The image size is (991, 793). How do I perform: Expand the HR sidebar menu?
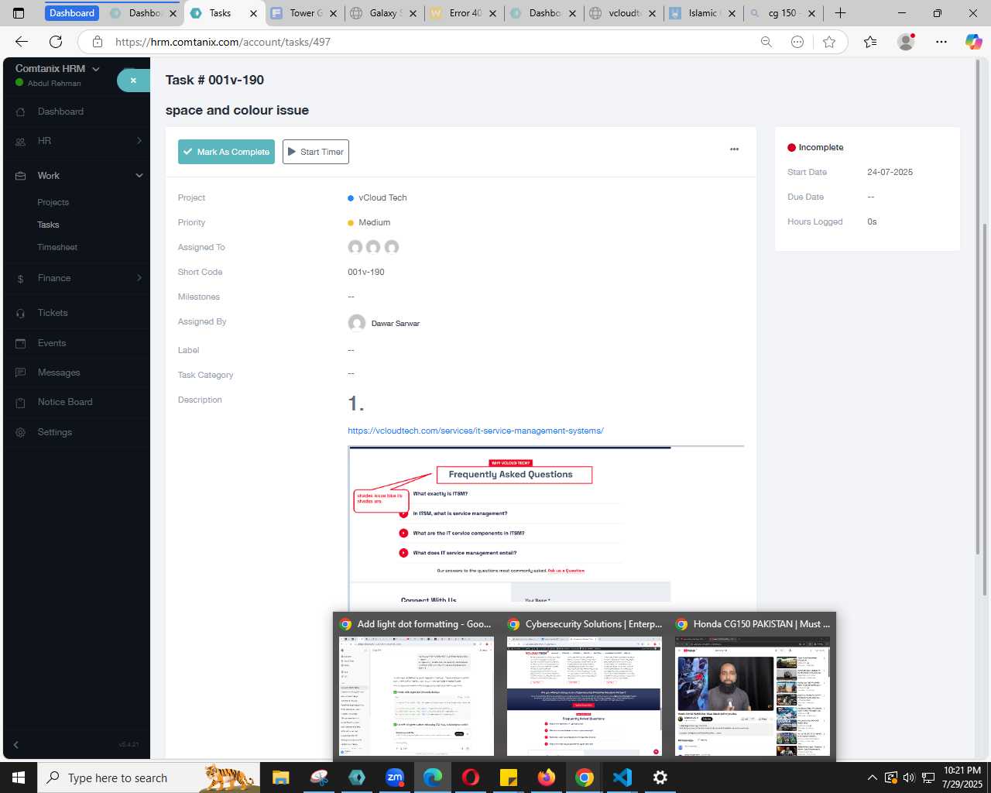(139, 141)
